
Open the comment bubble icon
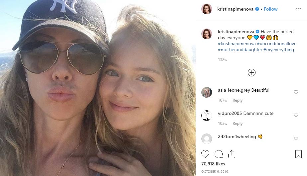tap(219, 154)
